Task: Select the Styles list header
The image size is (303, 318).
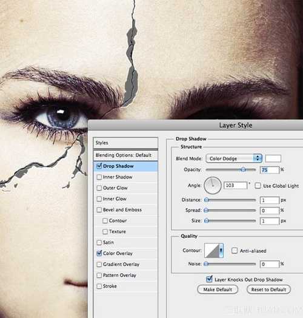Action: point(125,143)
